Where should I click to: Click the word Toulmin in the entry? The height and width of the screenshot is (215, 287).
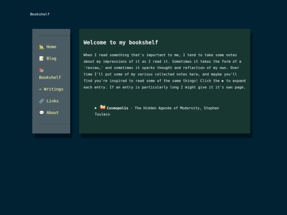(x=103, y=115)
